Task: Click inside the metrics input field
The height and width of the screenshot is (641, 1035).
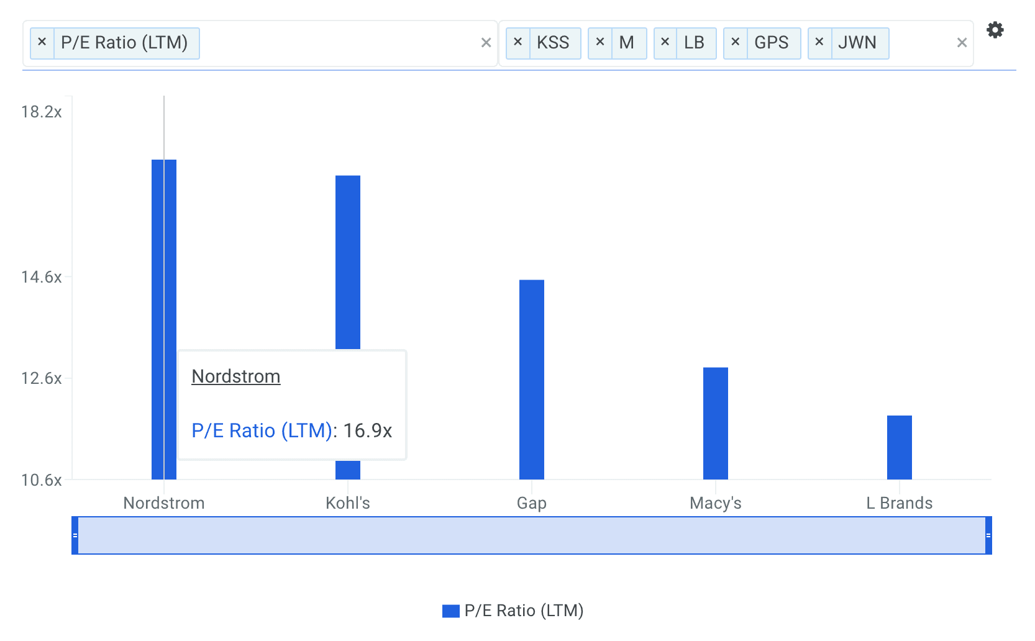Action: pos(335,43)
